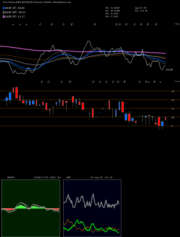Click the price axis label 13
Viewport: 180px width, 237px height.
coord(172,91)
